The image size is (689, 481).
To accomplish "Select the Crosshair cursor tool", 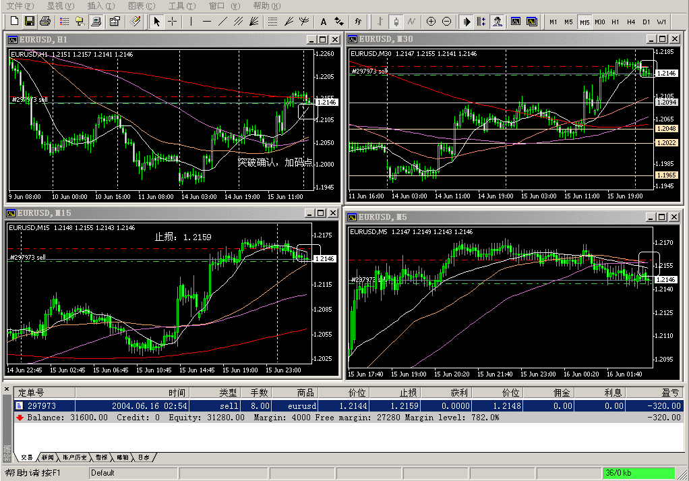I will point(173,22).
